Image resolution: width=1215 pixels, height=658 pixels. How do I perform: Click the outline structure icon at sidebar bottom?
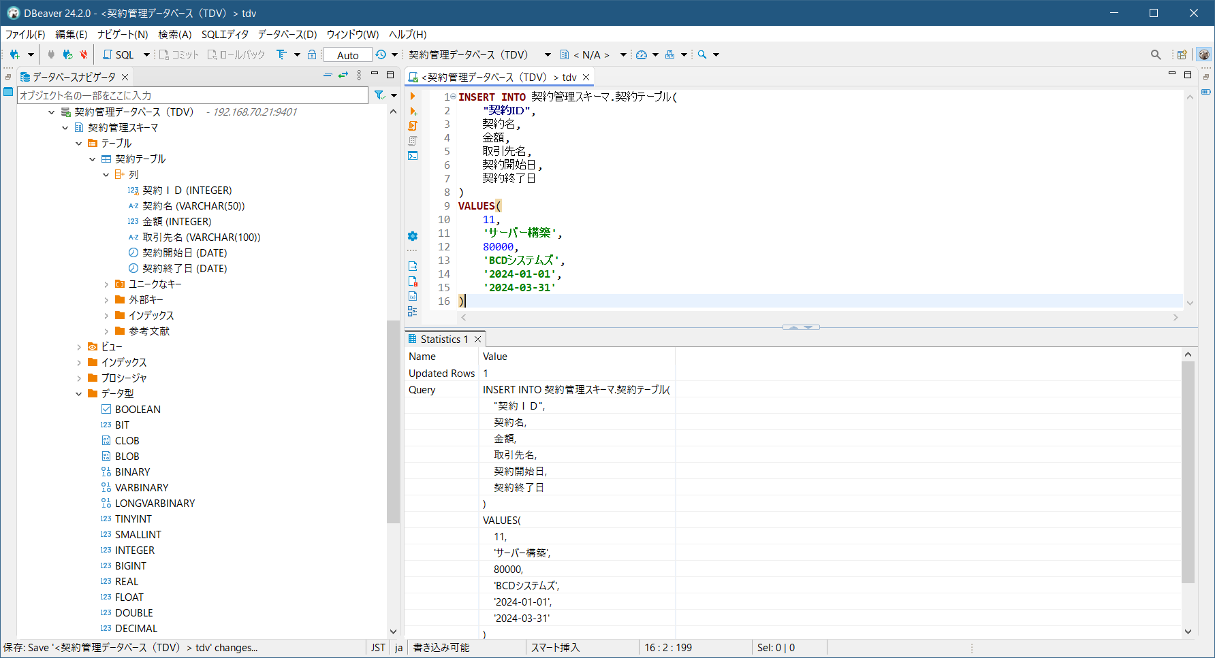(413, 311)
